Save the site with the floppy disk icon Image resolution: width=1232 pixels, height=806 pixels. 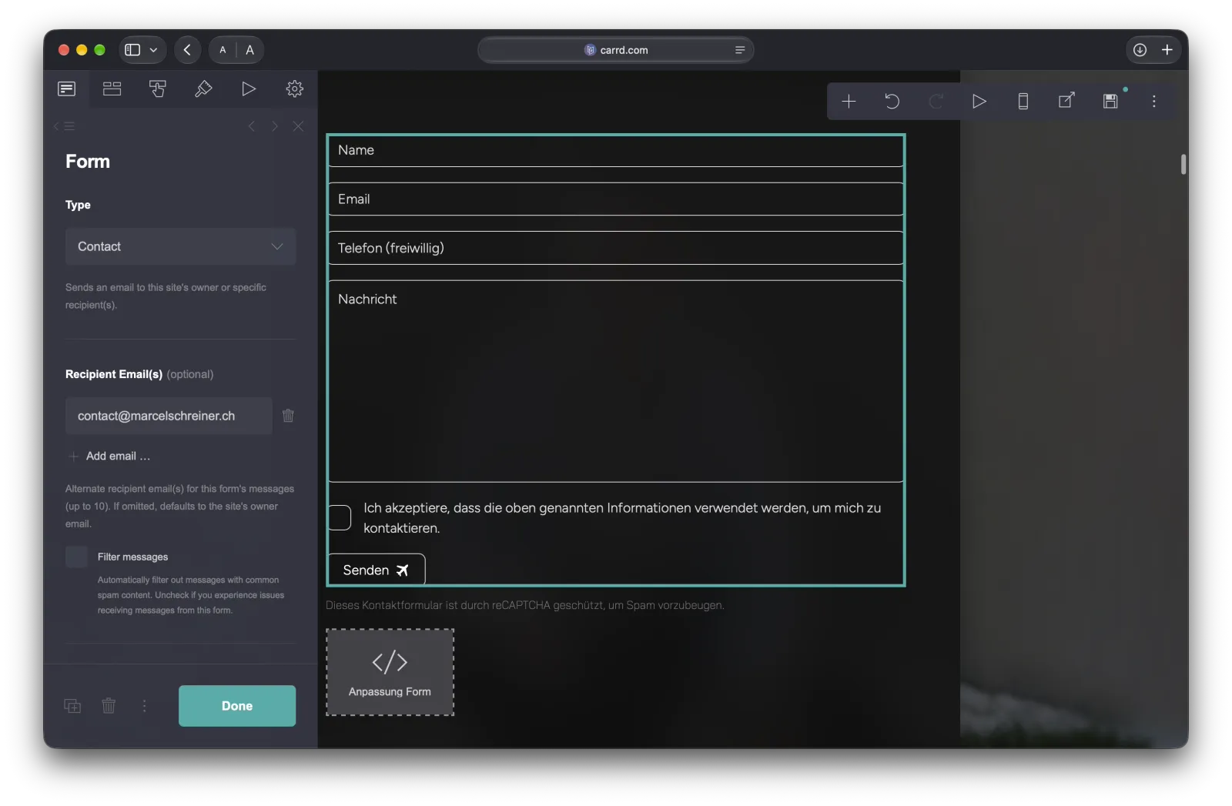click(x=1110, y=102)
